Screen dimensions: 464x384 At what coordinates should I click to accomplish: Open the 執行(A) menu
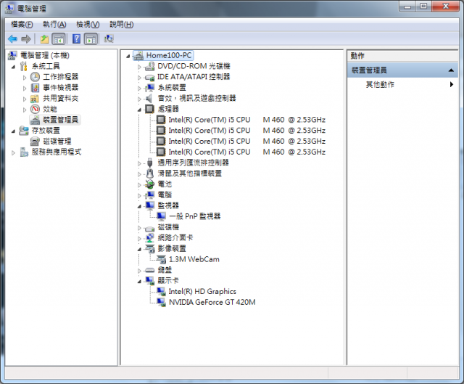coord(54,24)
